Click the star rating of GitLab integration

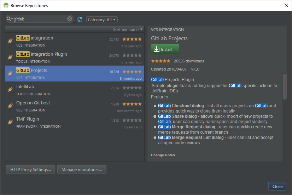pos(132,39)
